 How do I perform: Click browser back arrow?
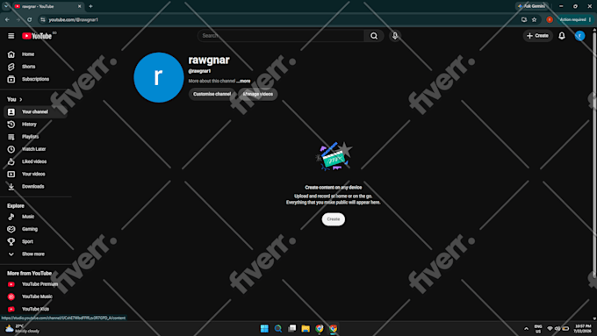7,20
